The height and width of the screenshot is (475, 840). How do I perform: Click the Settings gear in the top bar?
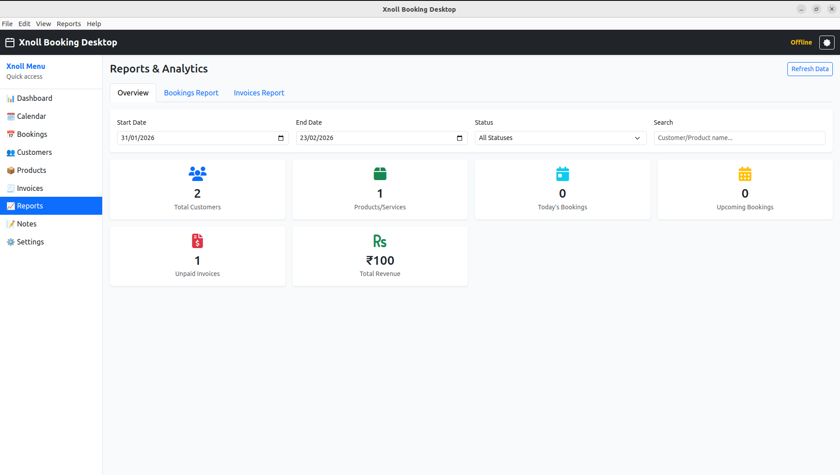[x=827, y=42]
